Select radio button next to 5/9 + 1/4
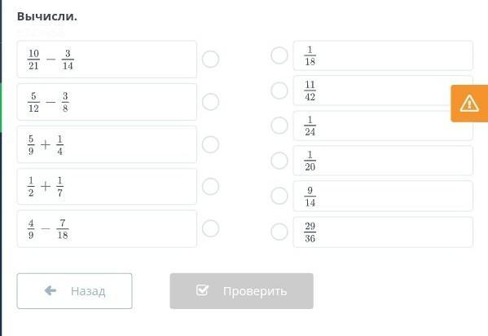The height and width of the screenshot is (336, 488). coord(211,144)
